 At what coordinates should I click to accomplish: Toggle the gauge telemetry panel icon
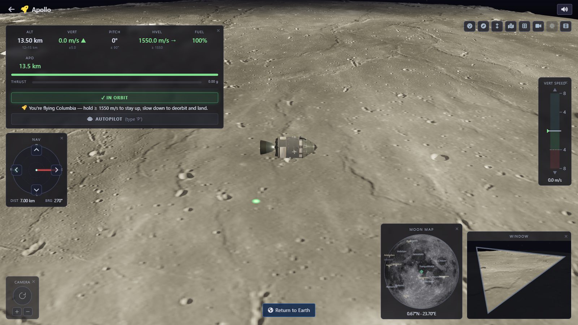[470, 26]
